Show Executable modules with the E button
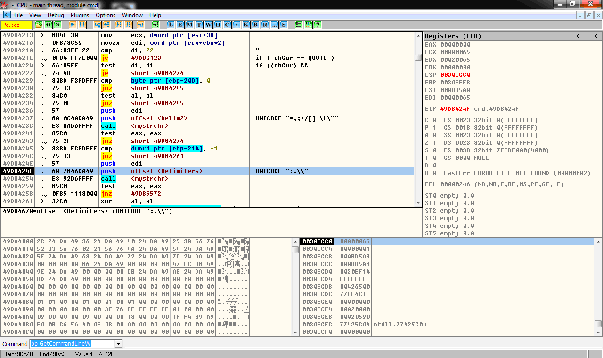The width and height of the screenshot is (603, 358). (x=180, y=25)
